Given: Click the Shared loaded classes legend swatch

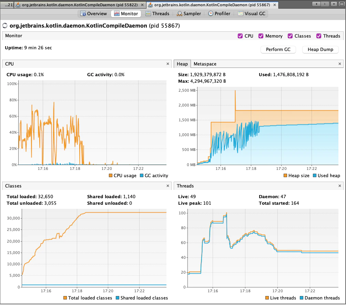Looking at the screenshot, I should pyautogui.click(x=118, y=298).
